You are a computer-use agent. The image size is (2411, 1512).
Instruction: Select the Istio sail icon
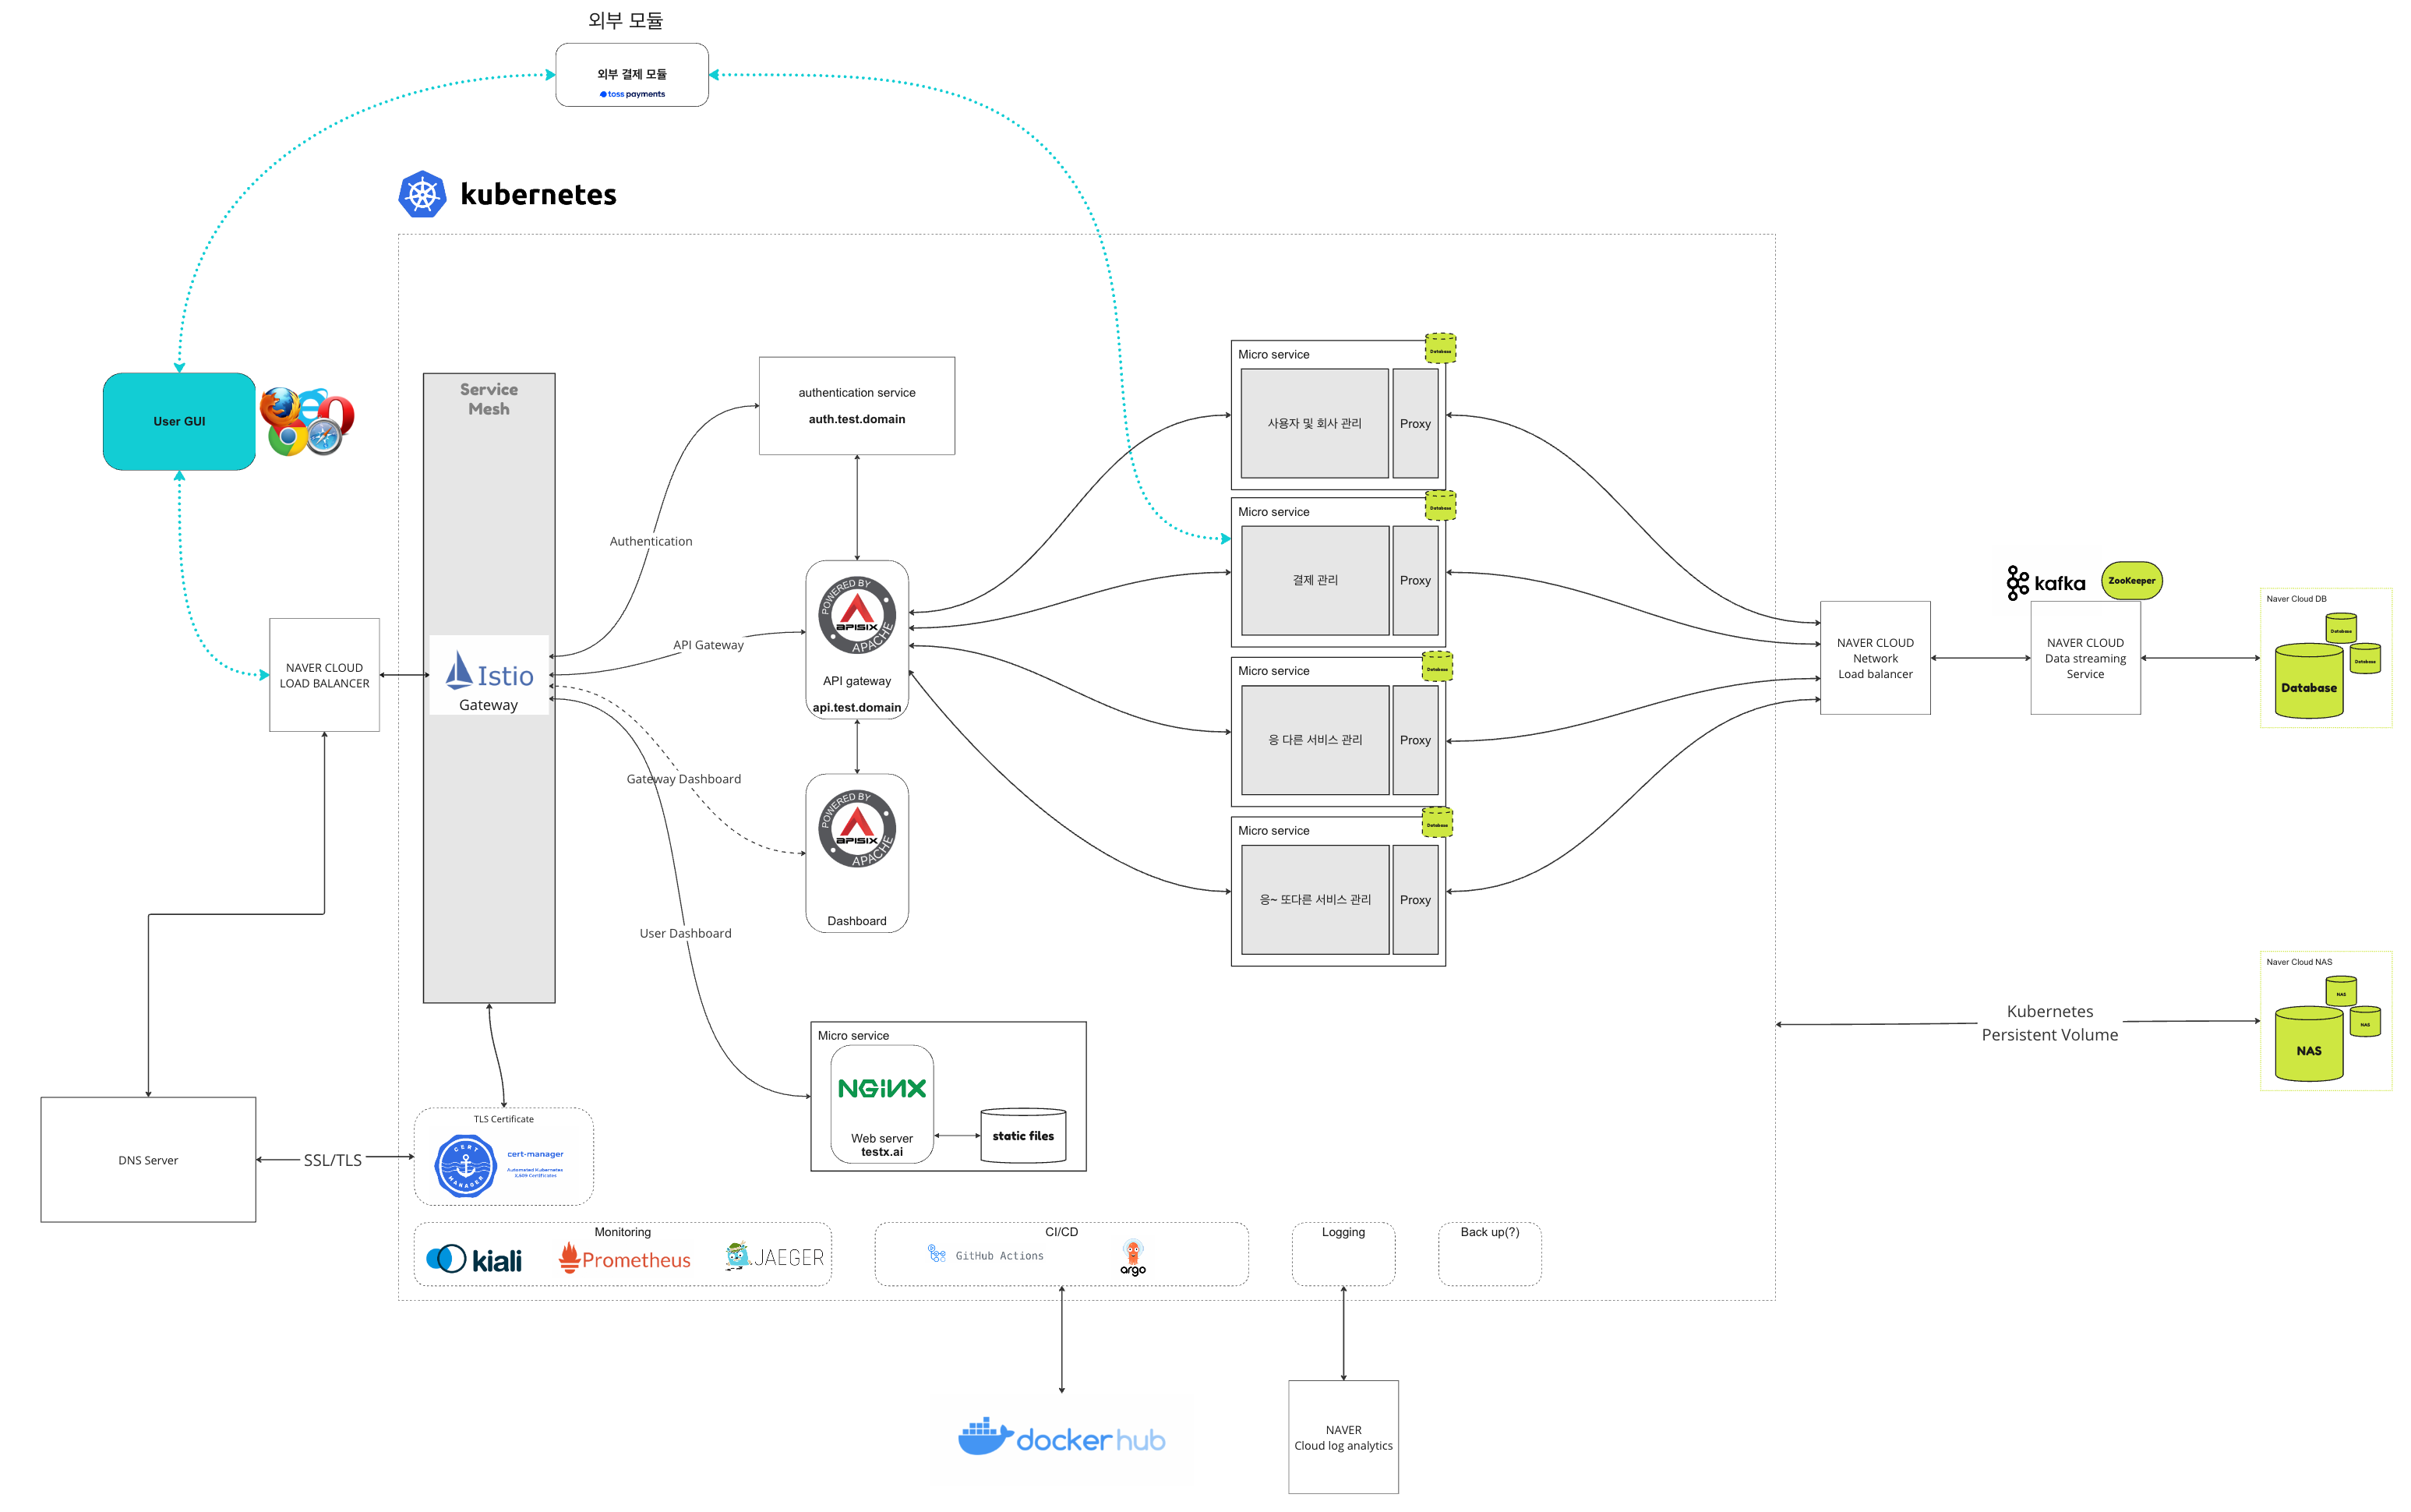click(459, 670)
